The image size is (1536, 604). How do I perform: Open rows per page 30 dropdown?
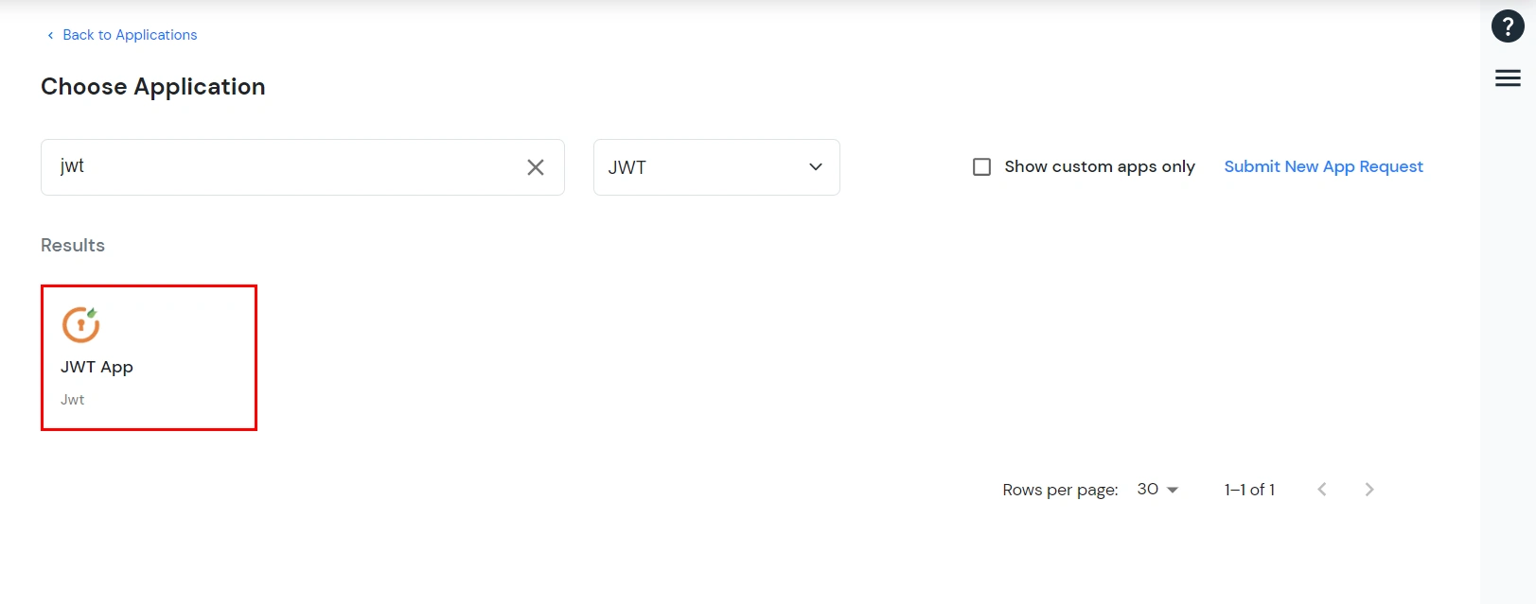pyautogui.click(x=1157, y=490)
